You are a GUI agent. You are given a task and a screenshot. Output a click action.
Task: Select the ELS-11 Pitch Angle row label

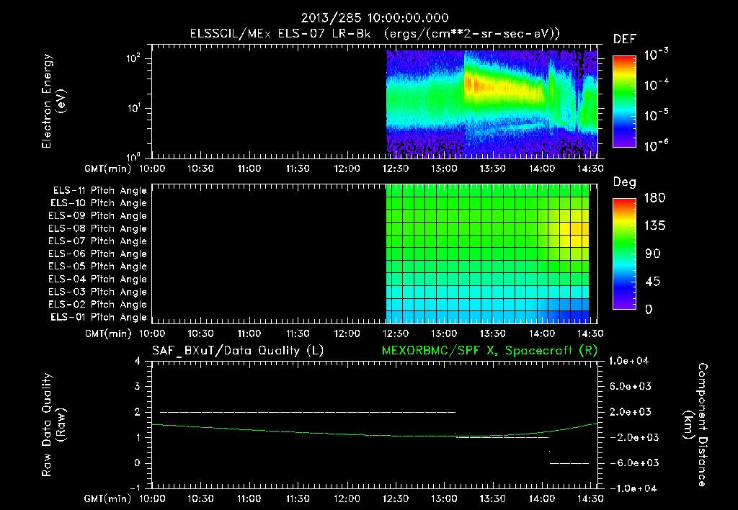coord(99,191)
